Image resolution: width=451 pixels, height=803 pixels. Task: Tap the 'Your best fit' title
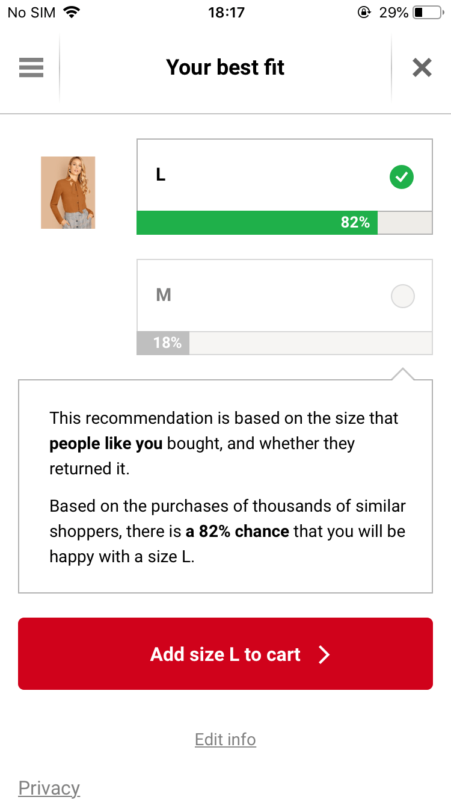pyautogui.click(x=226, y=67)
